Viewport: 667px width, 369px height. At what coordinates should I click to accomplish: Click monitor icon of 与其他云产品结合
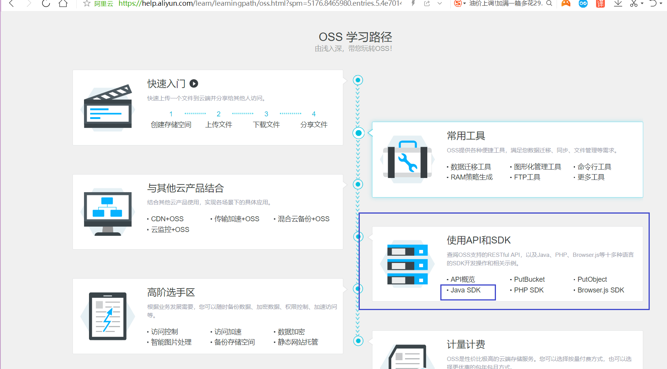click(x=108, y=213)
